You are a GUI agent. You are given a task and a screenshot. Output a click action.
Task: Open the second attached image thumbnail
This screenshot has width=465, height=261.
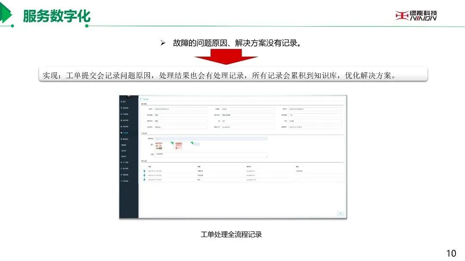coord(179,145)
